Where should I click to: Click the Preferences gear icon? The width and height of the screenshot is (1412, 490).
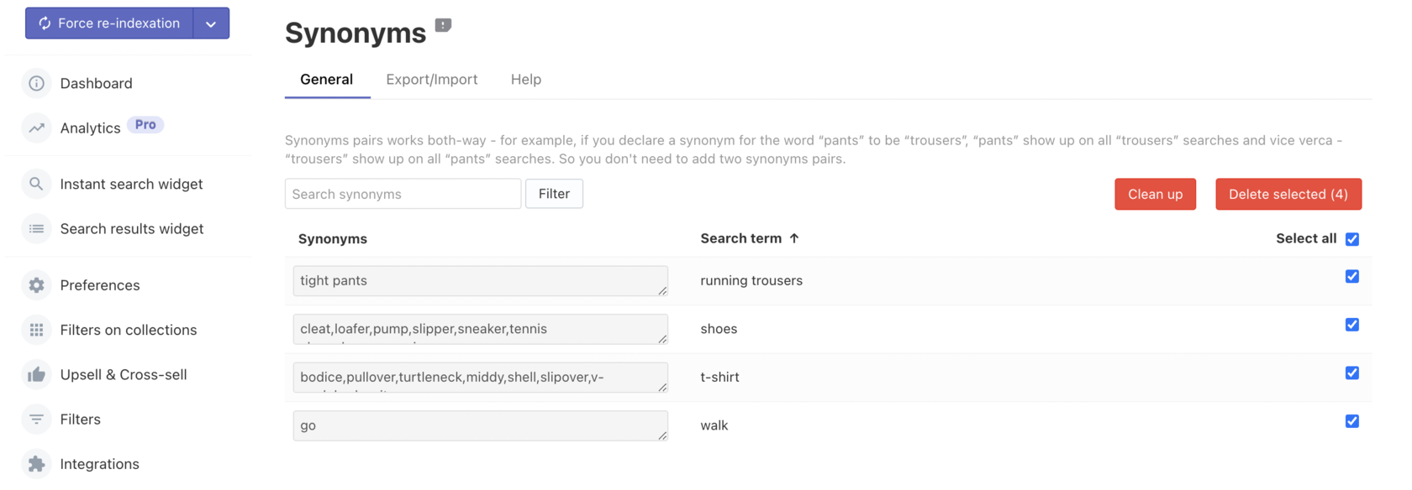pos(36,285)
